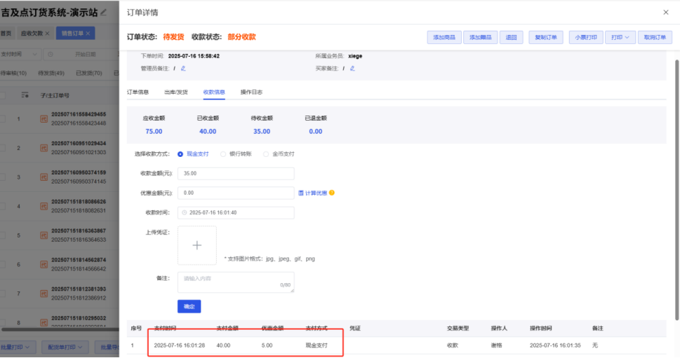The height and width of the screenshot is (358, 680).
Task: Click the 取消订单 button
Action: click(655, 38)
